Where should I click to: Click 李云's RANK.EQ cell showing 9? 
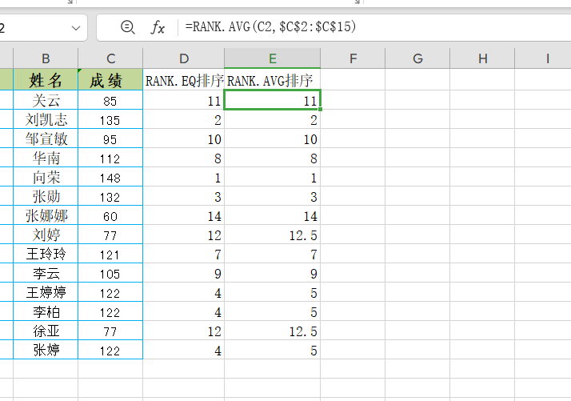(x=184, y=274)
